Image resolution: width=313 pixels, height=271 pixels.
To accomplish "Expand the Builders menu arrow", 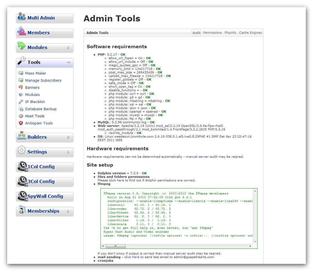I will click(69, 138).
